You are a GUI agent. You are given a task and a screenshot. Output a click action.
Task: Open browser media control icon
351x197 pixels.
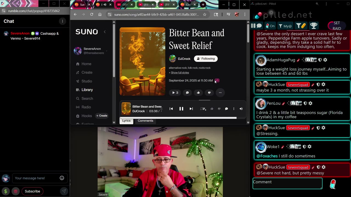coord(228,15)
